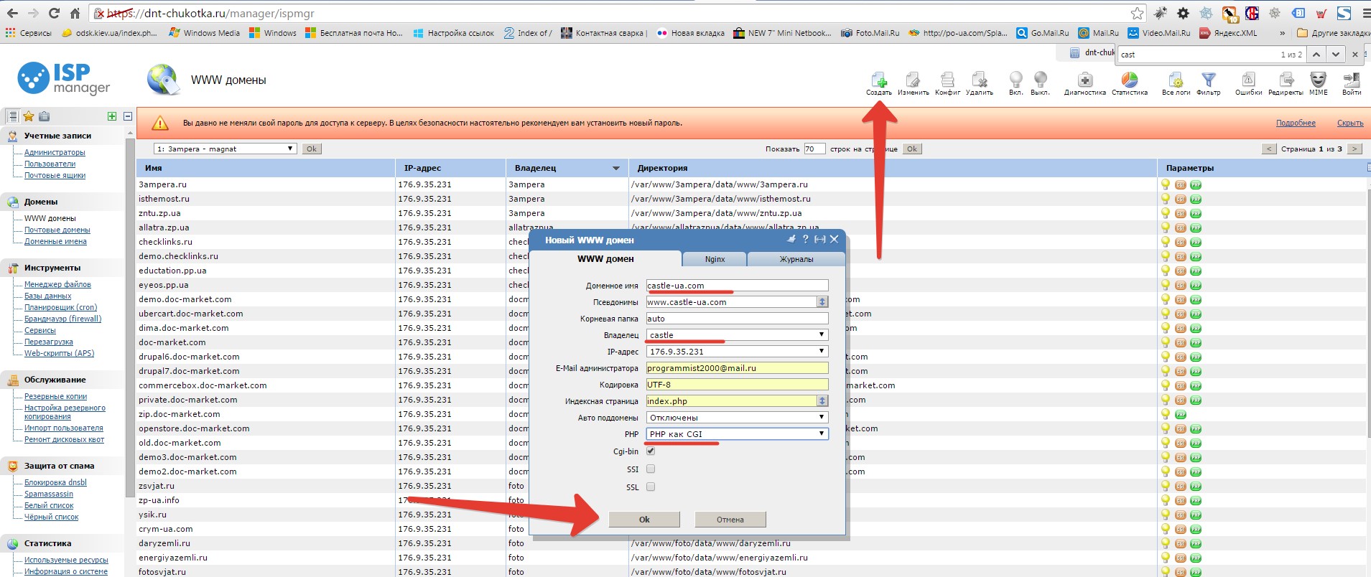Click the Доменное имя input field
The height and width of the screenshot is (577, 1371).
(x=737, y=286)
